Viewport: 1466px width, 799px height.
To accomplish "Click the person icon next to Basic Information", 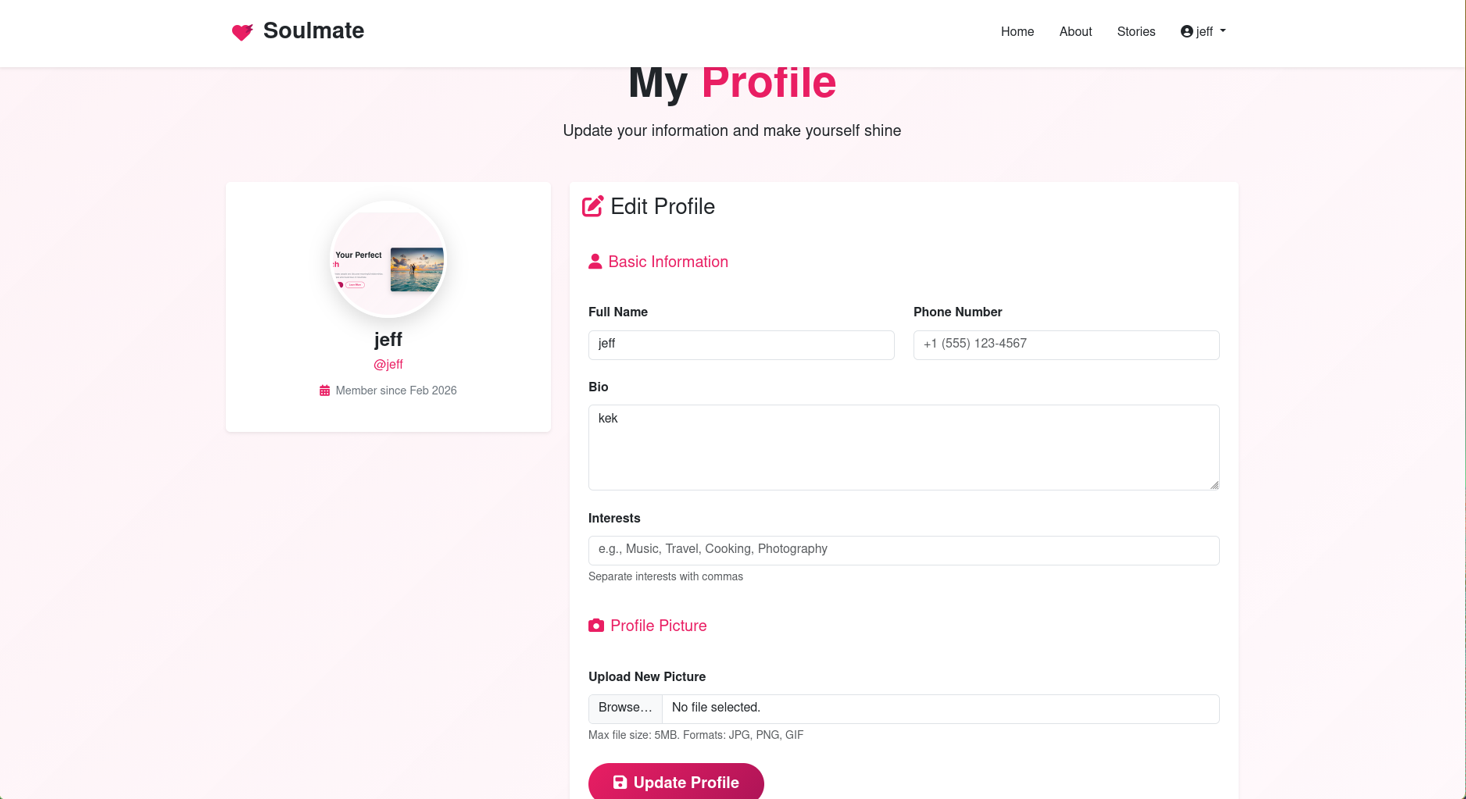I will click(595, 261).
